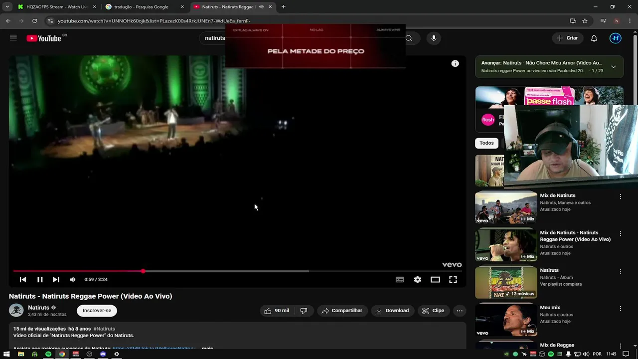Open the tab search dropdown arrow

coord(7,7)
